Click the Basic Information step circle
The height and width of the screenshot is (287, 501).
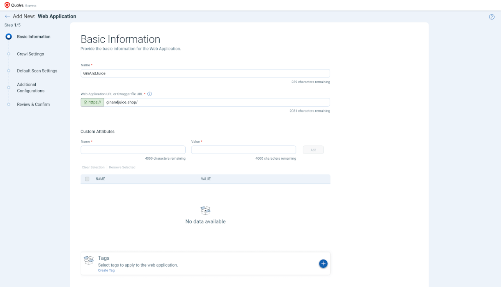point(9,37)
